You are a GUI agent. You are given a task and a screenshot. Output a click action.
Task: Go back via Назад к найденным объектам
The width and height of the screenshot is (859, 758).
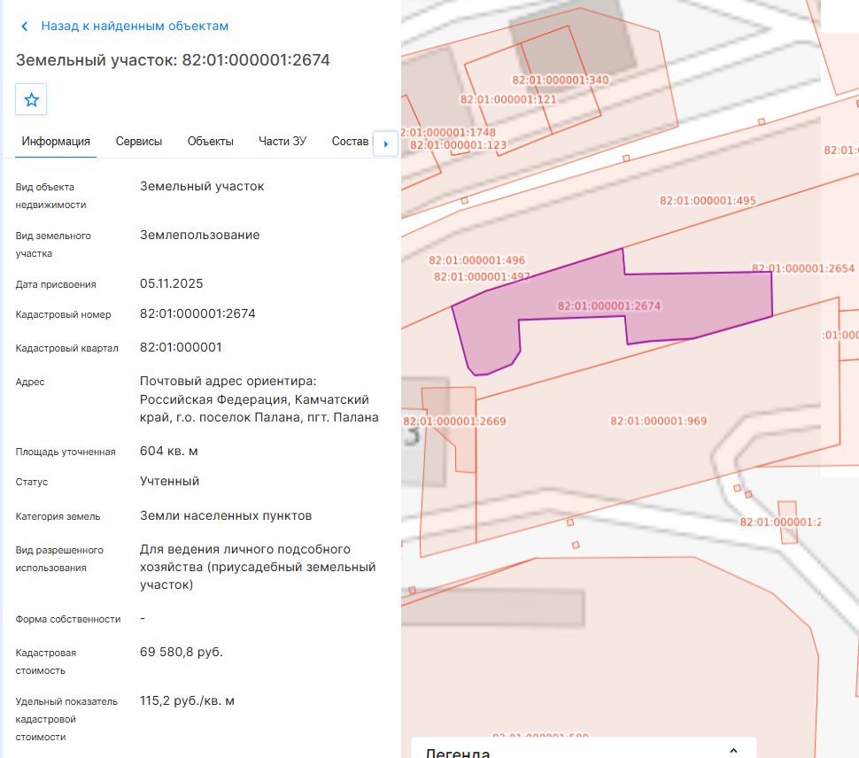(x=135, y=26)
